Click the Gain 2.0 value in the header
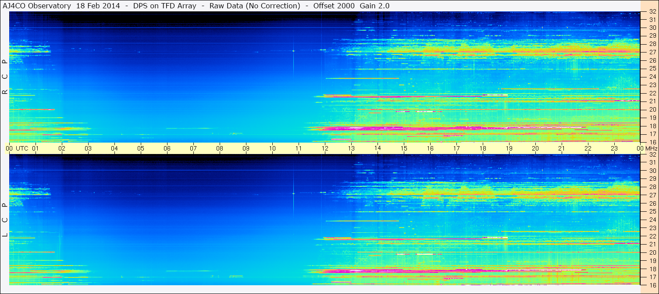The height and width of the screenshot is (294, 659). pyautogui.click(x=374, y=6)
